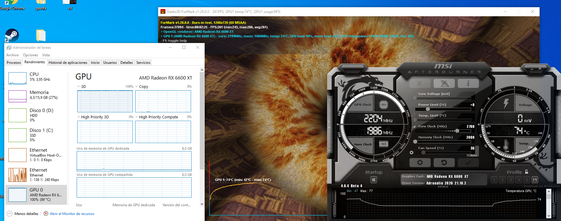Viewport: 561px width, 221px height.
Task: Click the Memory Clock slider handle
Action: click(415, 142)
